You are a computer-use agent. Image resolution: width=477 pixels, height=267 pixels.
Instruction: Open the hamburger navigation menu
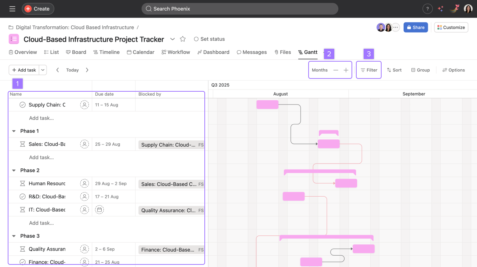[x=12, y=9]
